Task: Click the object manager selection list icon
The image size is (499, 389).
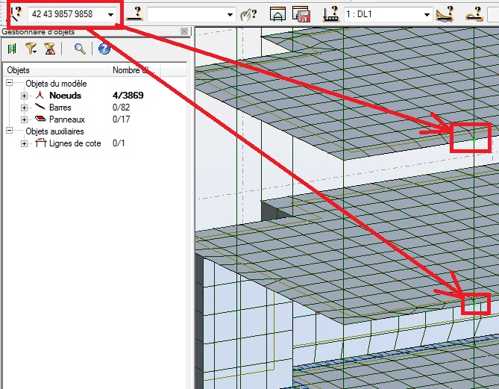Action: 12,49
